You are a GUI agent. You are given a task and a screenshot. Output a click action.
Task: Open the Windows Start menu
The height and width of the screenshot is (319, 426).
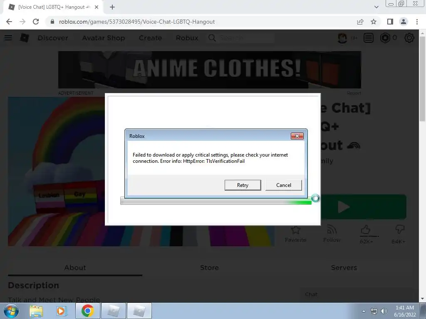pyautogui.click(x=11, y=311)
